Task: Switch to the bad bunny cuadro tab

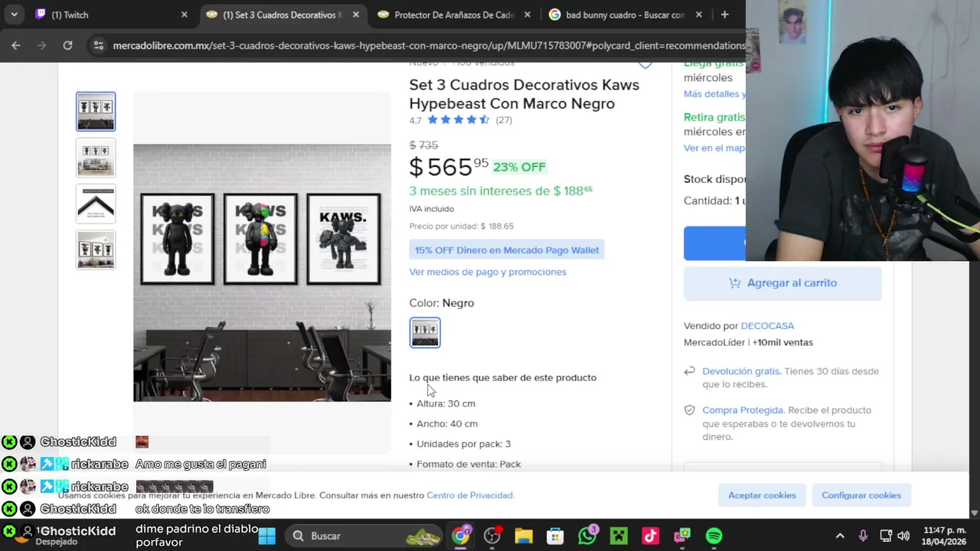Action: coord(625,15)
